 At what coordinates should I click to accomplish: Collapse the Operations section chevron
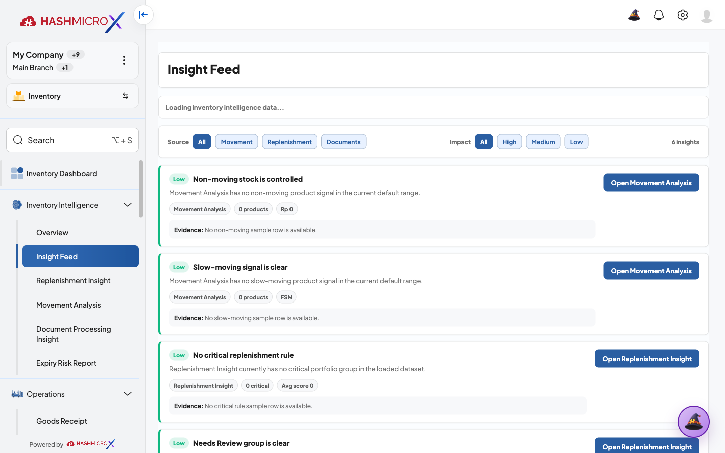(128, 394)
